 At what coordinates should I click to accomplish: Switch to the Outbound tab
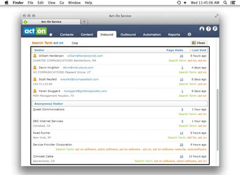[128, 35]
